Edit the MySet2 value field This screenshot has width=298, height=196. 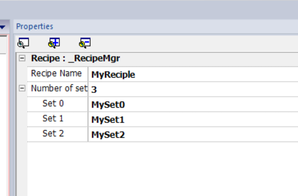[193, 134]
